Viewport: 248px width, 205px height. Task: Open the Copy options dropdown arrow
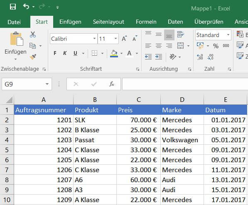tap(40, 46)
